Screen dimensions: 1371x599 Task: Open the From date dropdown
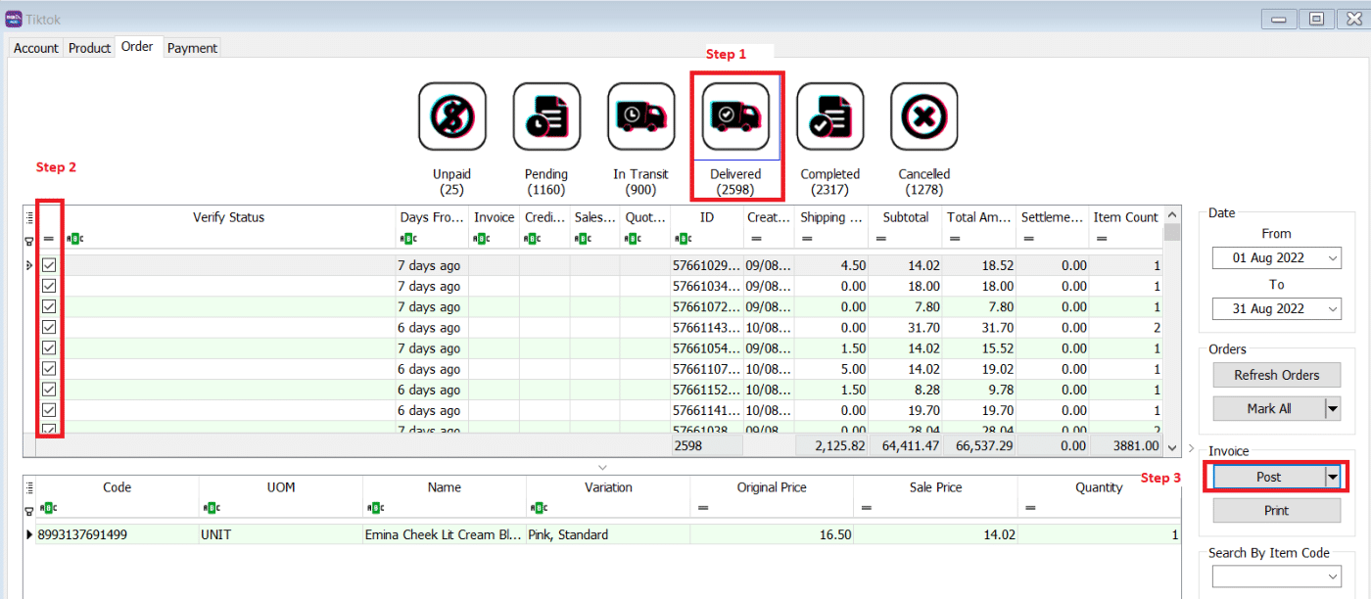pyautogui.click(x=1331, y=257)
